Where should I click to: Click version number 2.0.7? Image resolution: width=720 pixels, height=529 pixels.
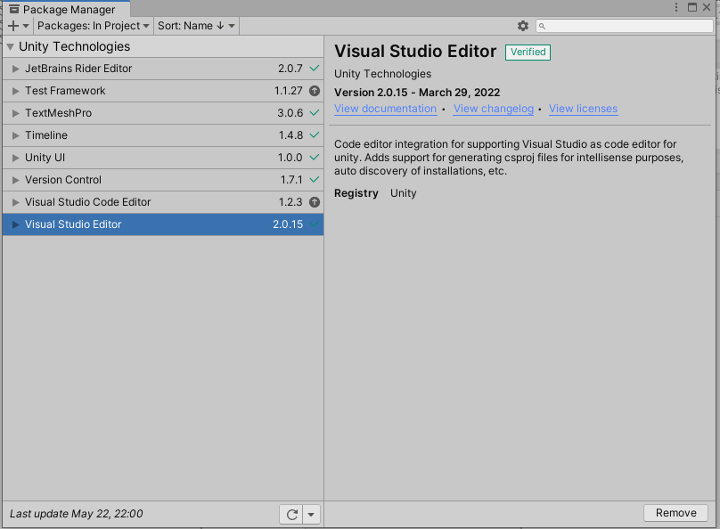(x=290, y=69)
